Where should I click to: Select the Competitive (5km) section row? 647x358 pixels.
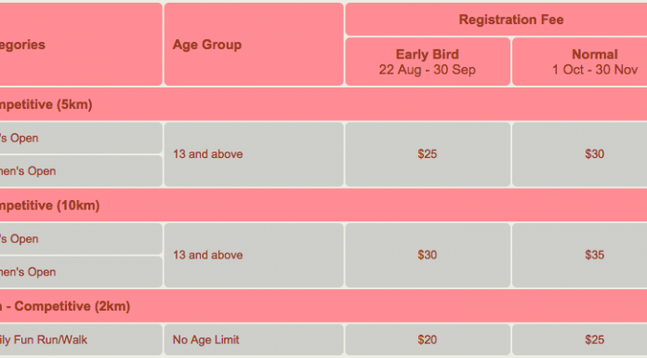pos(323,104)
